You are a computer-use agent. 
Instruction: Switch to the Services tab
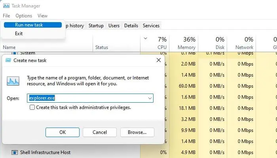(x=151, y=26)
